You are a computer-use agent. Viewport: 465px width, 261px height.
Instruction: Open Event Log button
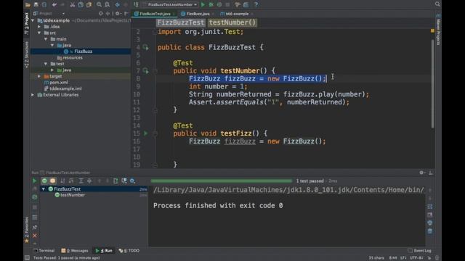(x=420, y=251)
